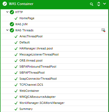Viewport: 109px width, 112px height.
Task: Click the AriesThreadPool checkmark icon
Action: (x=16, y=36)
